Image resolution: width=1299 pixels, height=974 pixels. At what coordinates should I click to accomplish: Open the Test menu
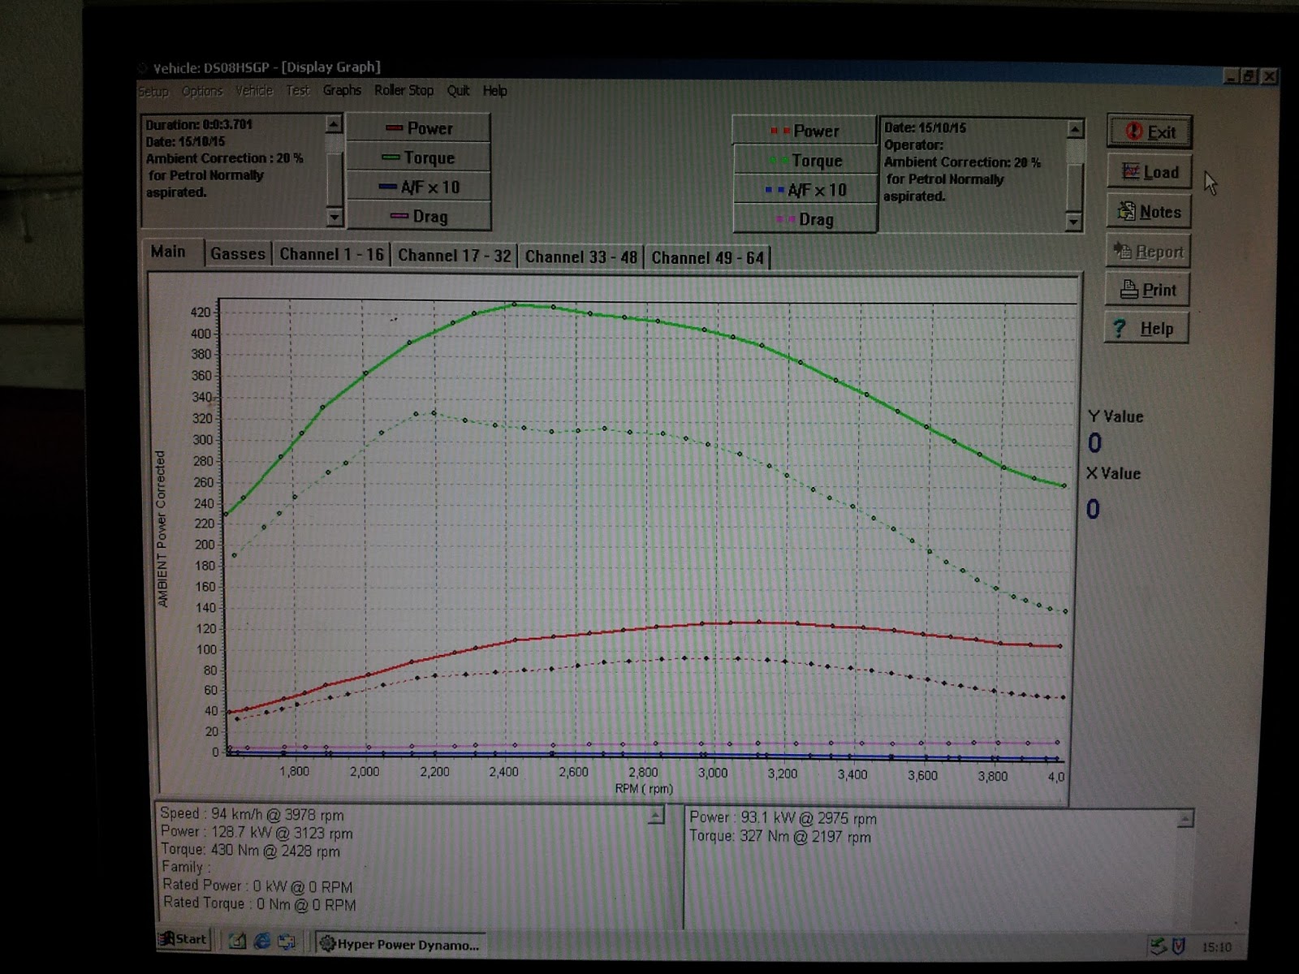pyautogui.click(x=297, y=90)
